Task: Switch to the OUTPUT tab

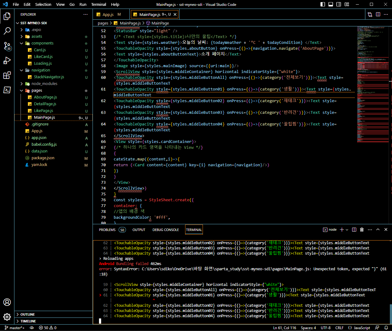Action: [139, 230]
